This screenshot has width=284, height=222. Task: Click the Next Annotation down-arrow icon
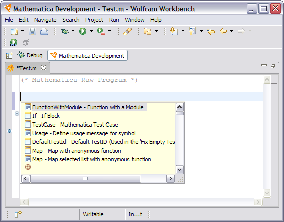pyautogui.click(x=173, y=31)
